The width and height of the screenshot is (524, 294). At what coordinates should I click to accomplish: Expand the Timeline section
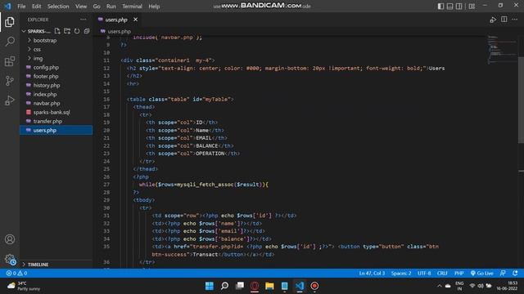(x=56, y=265)
